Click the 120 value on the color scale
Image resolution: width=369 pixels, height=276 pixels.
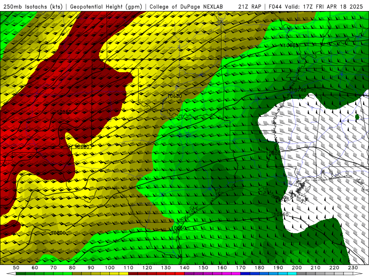[x=147, y=268]
